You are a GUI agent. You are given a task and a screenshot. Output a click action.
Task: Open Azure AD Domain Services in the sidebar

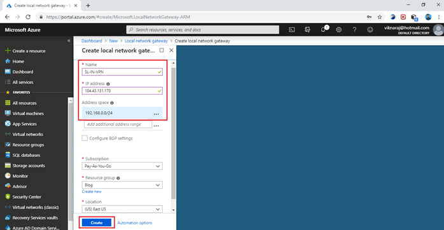(x=36, y=227)
